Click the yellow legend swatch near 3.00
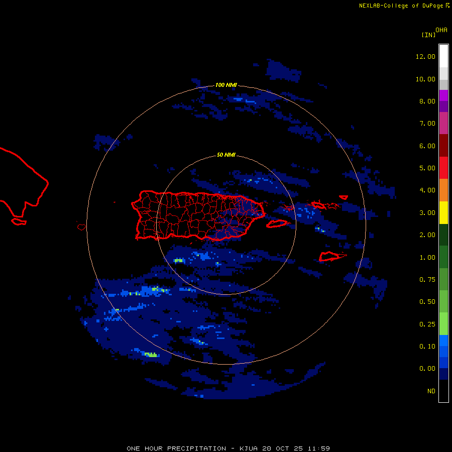The width and height of the screenshot is (452, 452). pyautogui.click(x=443, y=212)
